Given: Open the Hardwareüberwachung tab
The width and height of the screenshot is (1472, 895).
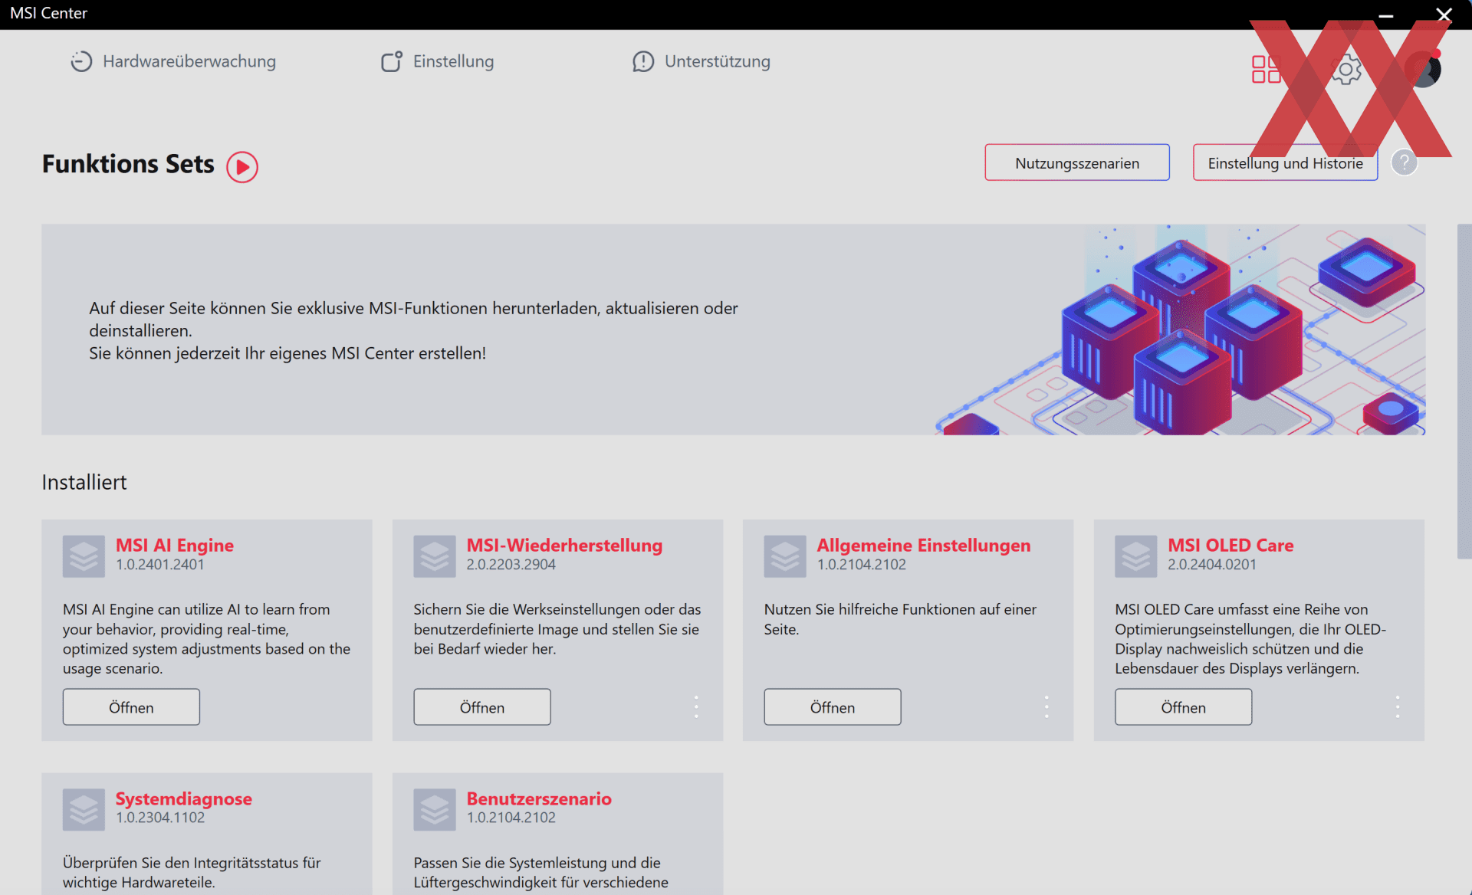Looking at the screenshot, I should pyautogui.click(x=173, y=61).
